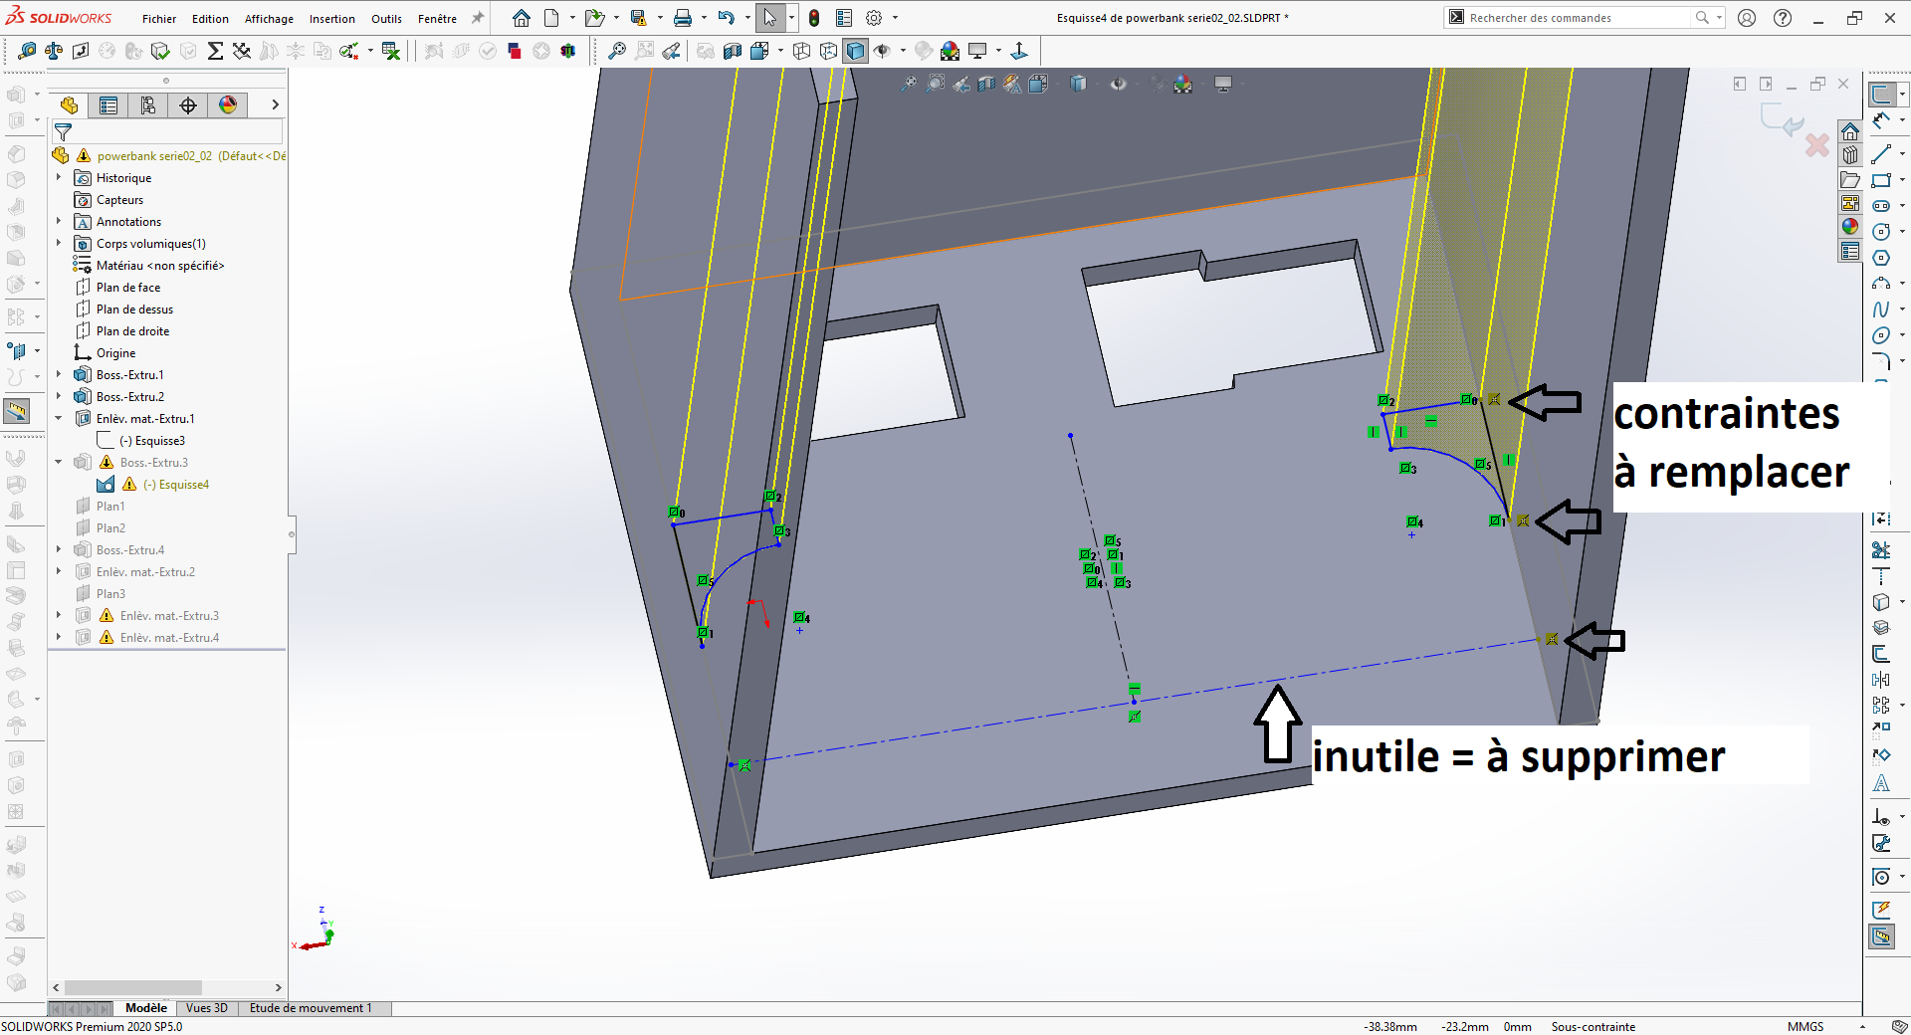Screen dimensions: 1911x1035
Task: Open the DimXpertManager crosshair tab
Action: pos(188,105)
